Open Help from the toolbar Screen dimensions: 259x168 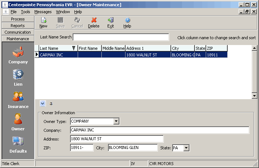pos(127,23)
